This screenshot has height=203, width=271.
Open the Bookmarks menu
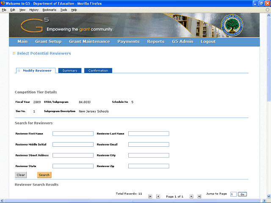click(x=50, y=10)
